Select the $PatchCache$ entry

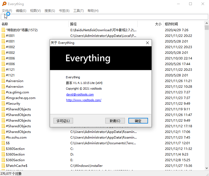17,166
